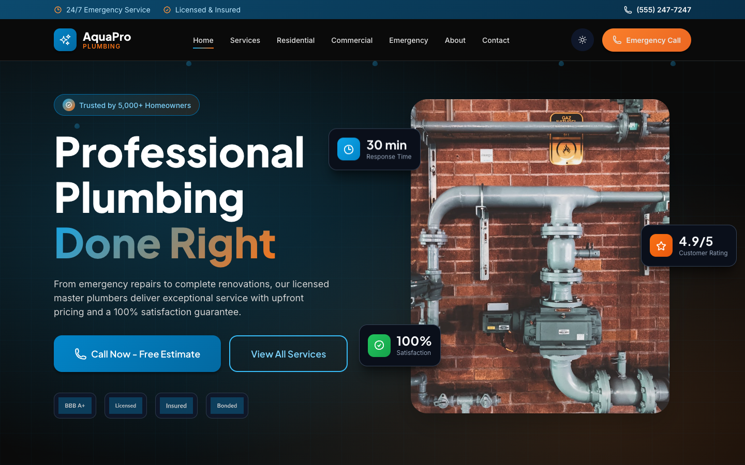Click Call Now – Free Estimate
Viewport: 745px width, 465px height.
pyautogui.click(x=137, y=354)
